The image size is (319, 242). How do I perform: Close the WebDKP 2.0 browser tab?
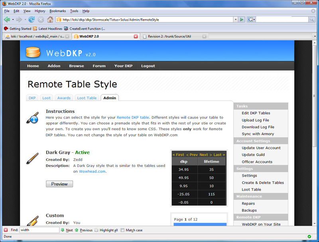(x=136, y=36)
